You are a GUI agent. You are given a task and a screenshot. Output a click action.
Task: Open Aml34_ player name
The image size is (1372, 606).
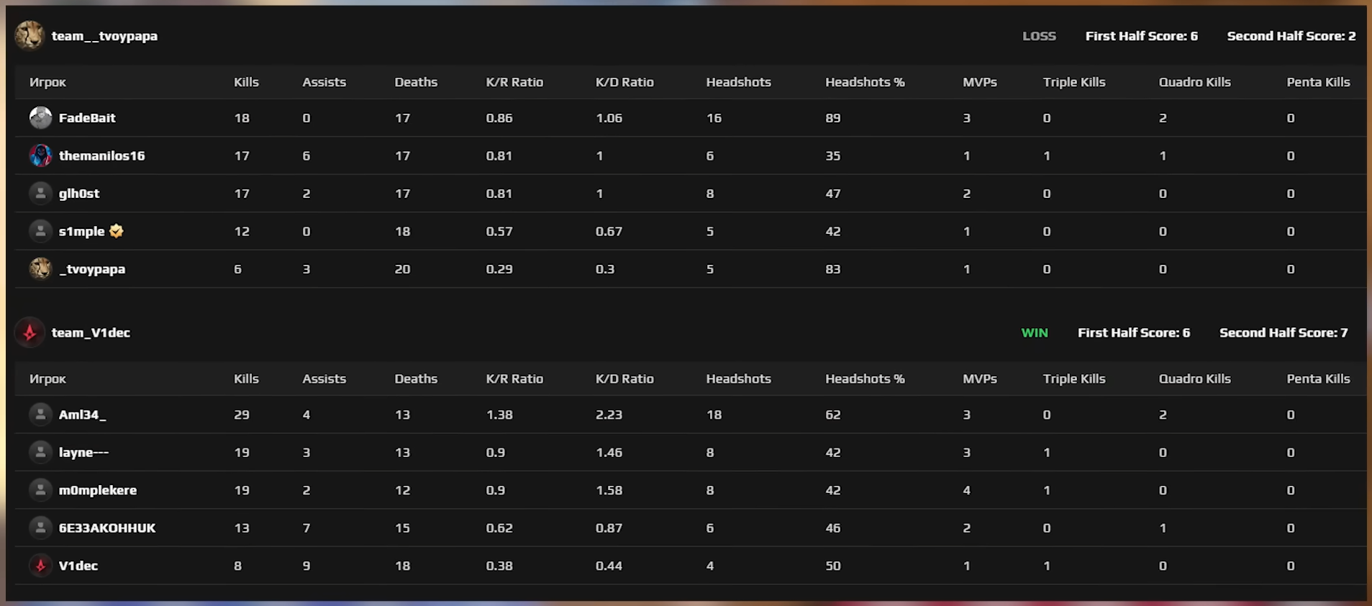82,415
